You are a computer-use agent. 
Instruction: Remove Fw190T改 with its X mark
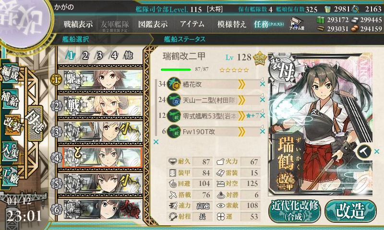(x=262, y=131)
